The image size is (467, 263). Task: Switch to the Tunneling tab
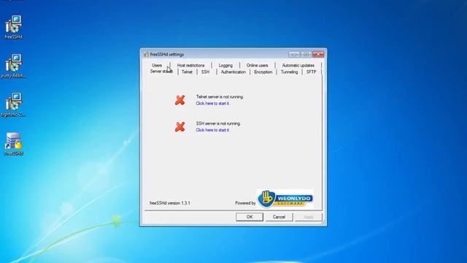289,72
